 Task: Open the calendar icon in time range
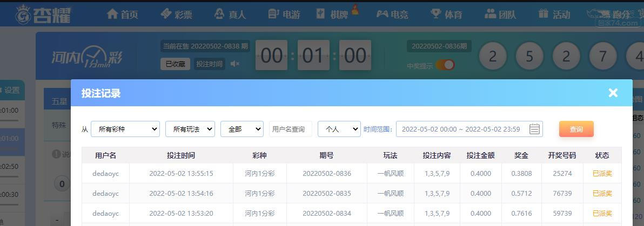534,129
